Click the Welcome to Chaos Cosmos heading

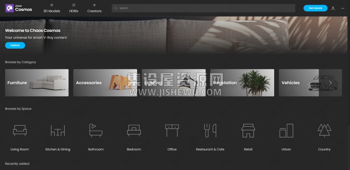(33, 31)
